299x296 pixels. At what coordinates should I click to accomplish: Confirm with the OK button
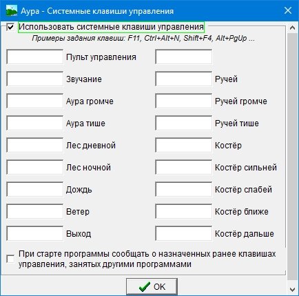152,287
